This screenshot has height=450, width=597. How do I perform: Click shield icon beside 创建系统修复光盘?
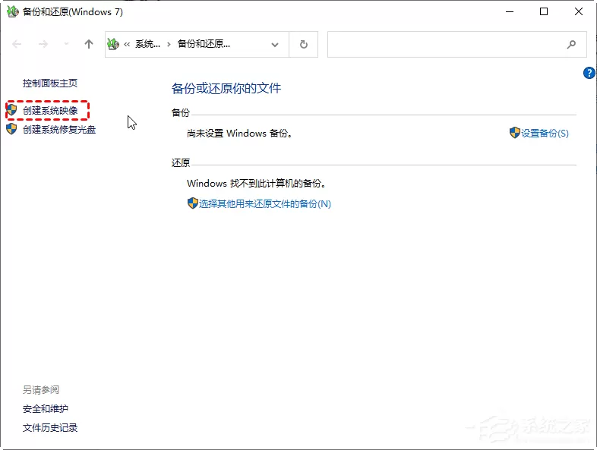pos(11,129)
